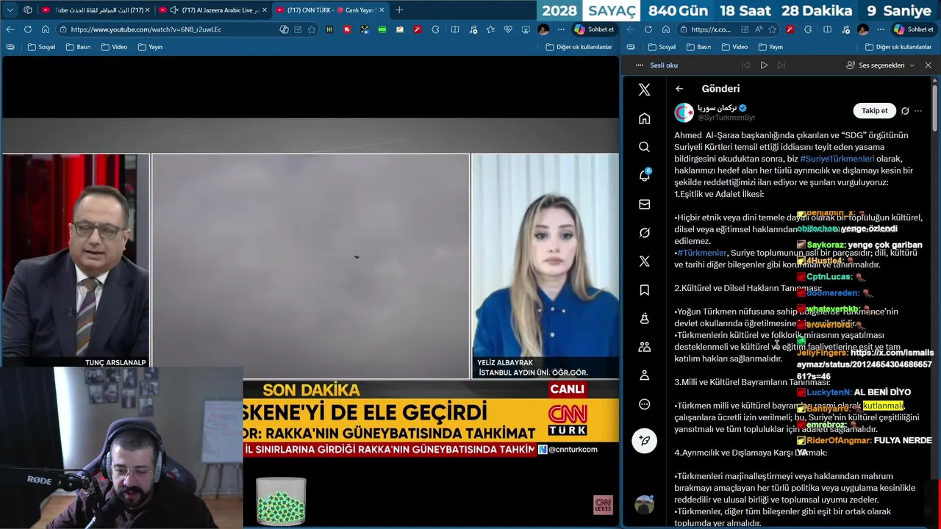The image size is (941, 529).
Task: Unmute the Al Jazeera Arabic Live tab
Action: [x=173, y=10]
